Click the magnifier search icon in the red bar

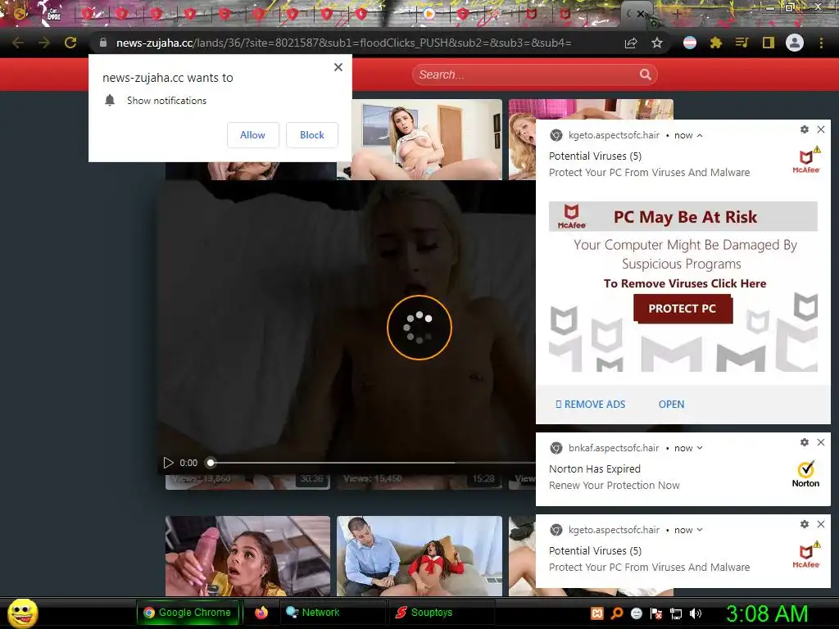(646, 75)
